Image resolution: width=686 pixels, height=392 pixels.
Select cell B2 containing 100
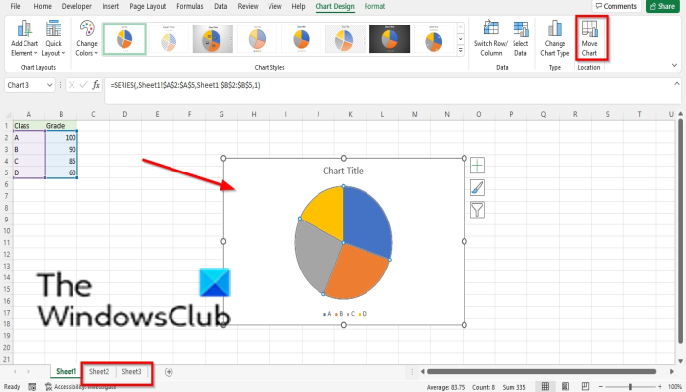[61, 138]
